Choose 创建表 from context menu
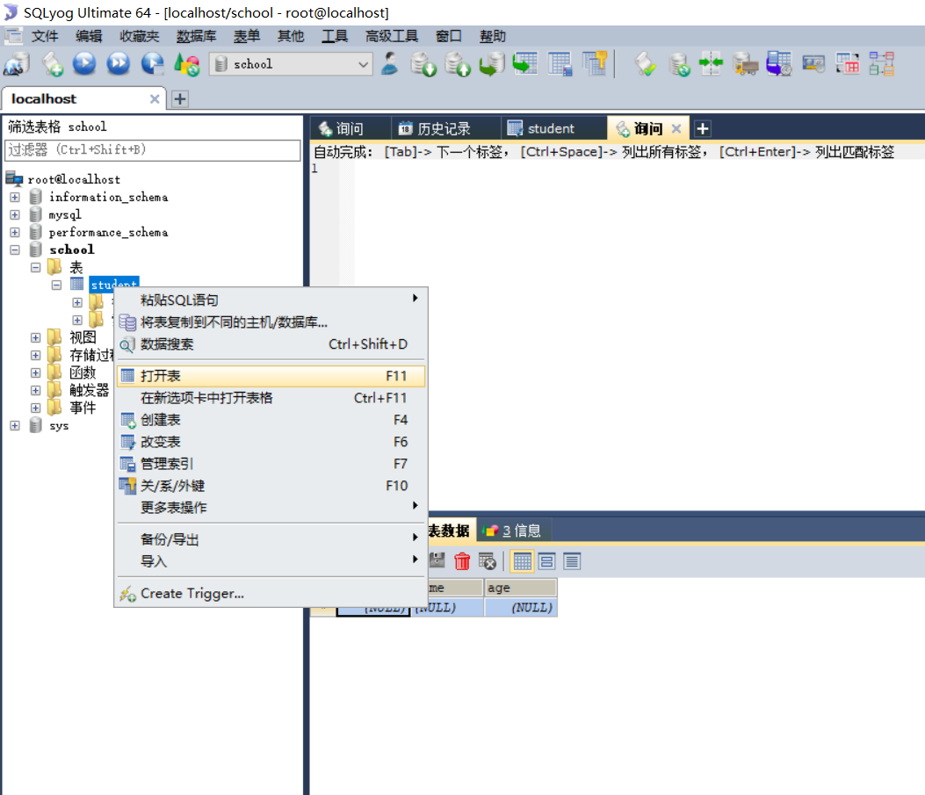Image resolution: width=925 pixels, height=795 pixels. click(x=271, y=420)
